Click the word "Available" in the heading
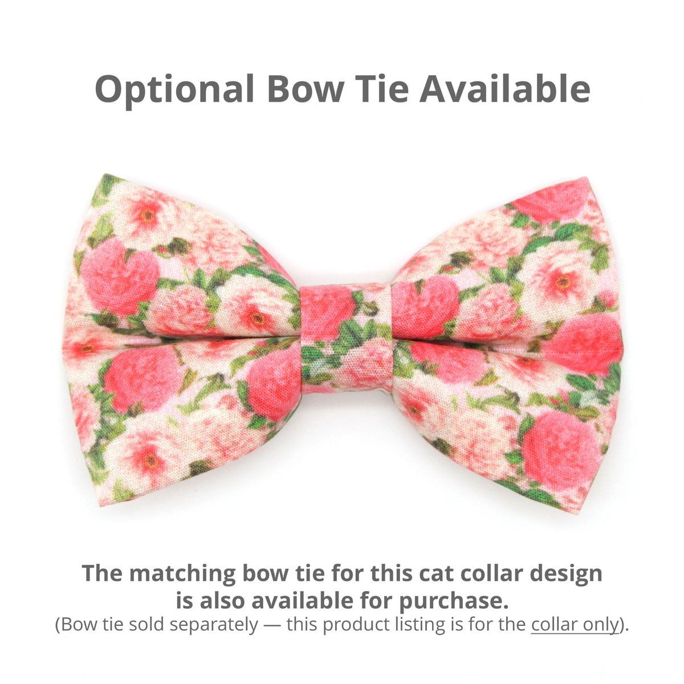 [505, 88]
